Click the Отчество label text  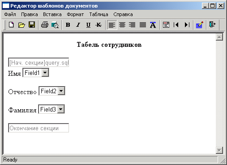tap(22, 92)
